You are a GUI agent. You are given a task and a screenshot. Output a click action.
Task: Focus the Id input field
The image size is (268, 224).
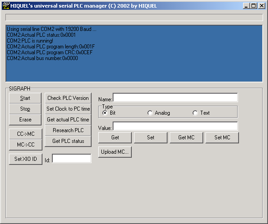tap(71, 158)
